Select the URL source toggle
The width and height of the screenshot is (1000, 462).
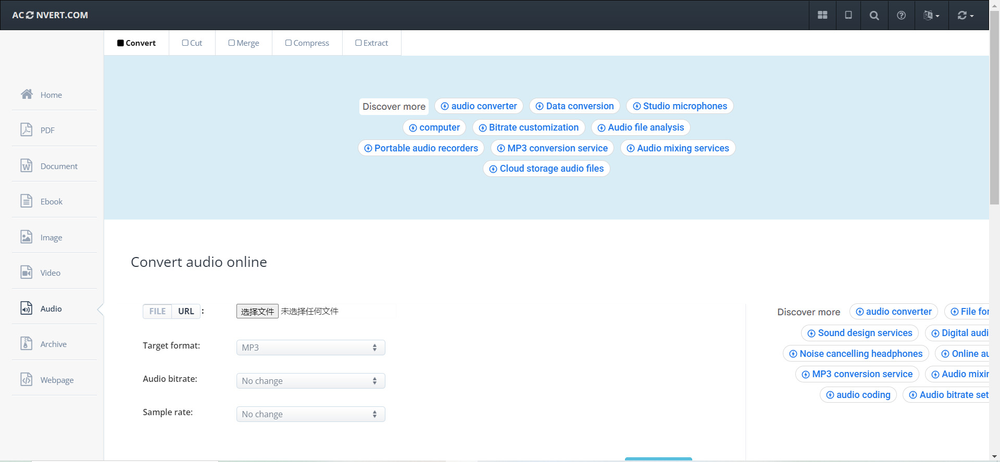(186, 311)
